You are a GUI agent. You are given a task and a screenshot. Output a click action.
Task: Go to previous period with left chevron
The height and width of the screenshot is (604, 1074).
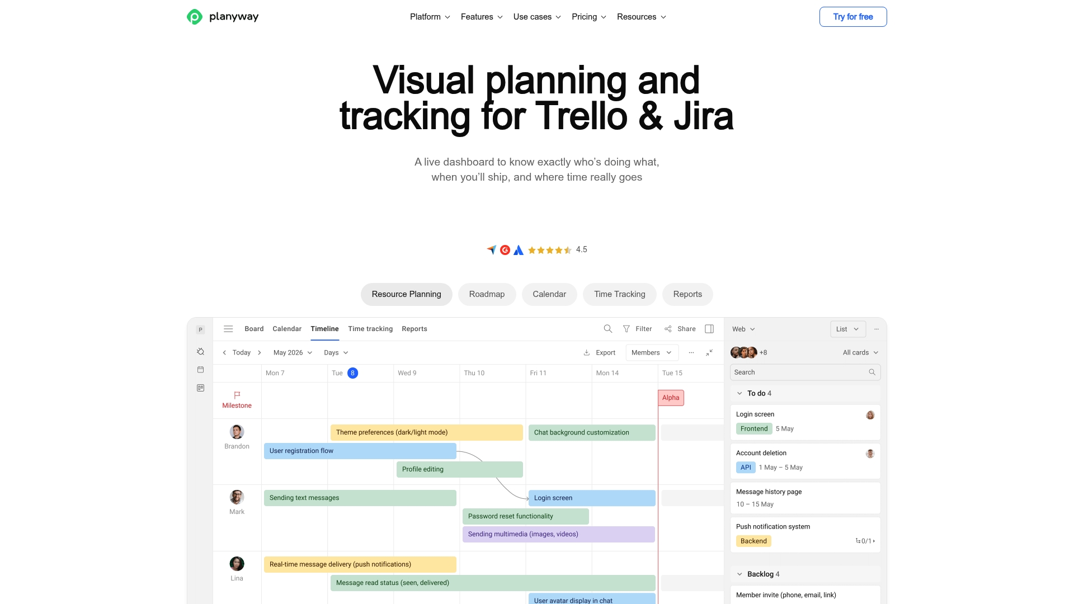click(224, 353)
